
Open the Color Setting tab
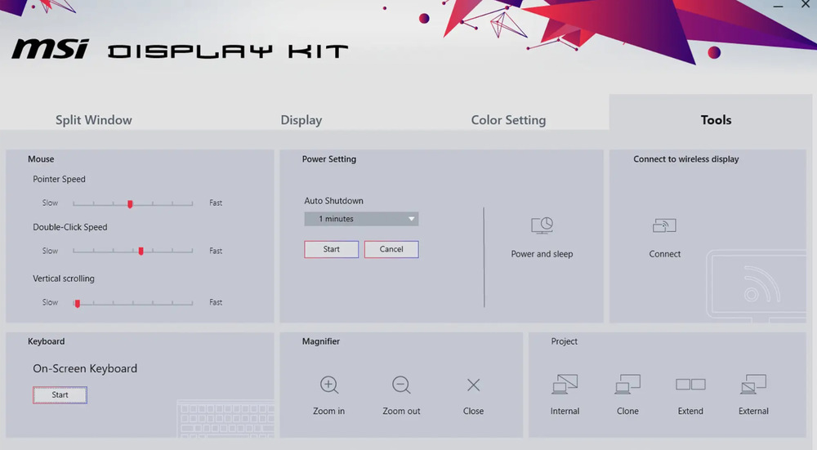[x=508, y=120]
